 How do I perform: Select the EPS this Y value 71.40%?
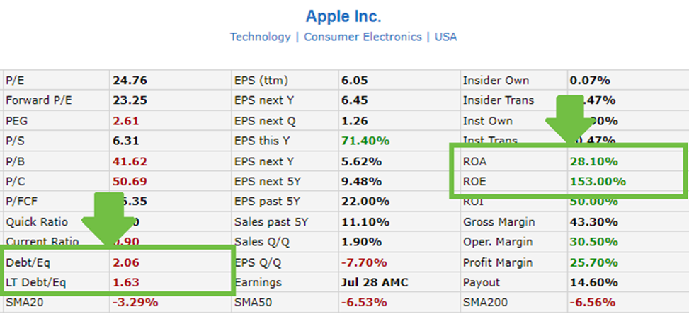pos(365,141)
